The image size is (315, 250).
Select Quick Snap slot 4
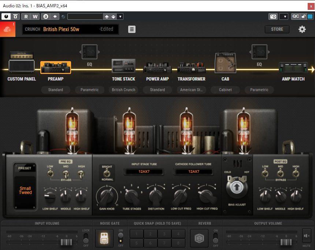[178, 234]
